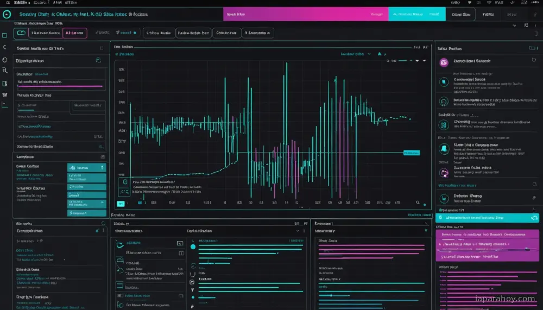Click the document panel icon in left sidebar
Screen dimensions: 543x310
4,84
